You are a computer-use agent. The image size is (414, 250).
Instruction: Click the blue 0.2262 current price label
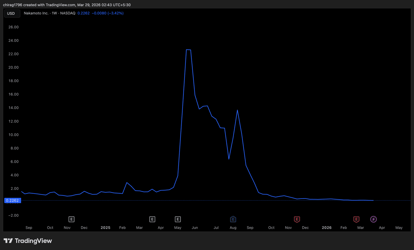[x=12, y=201]
